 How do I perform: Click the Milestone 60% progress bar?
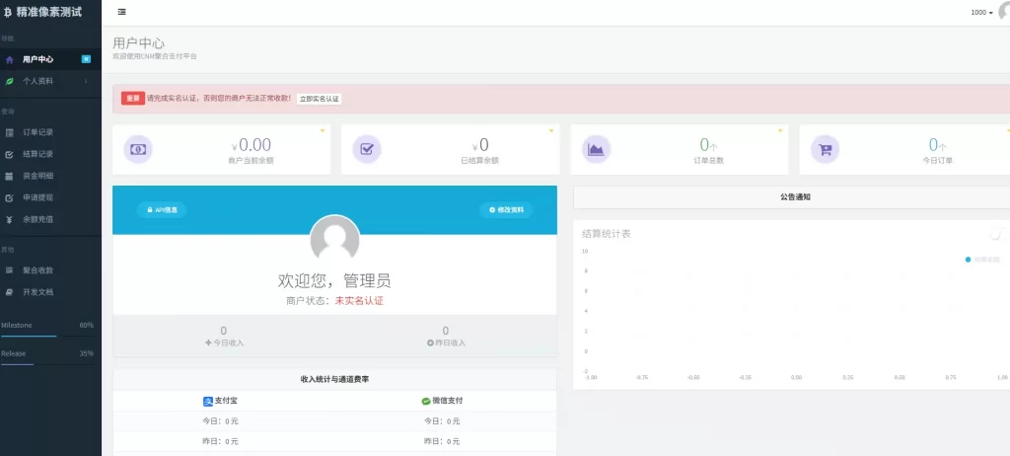(x=47, y=336)
